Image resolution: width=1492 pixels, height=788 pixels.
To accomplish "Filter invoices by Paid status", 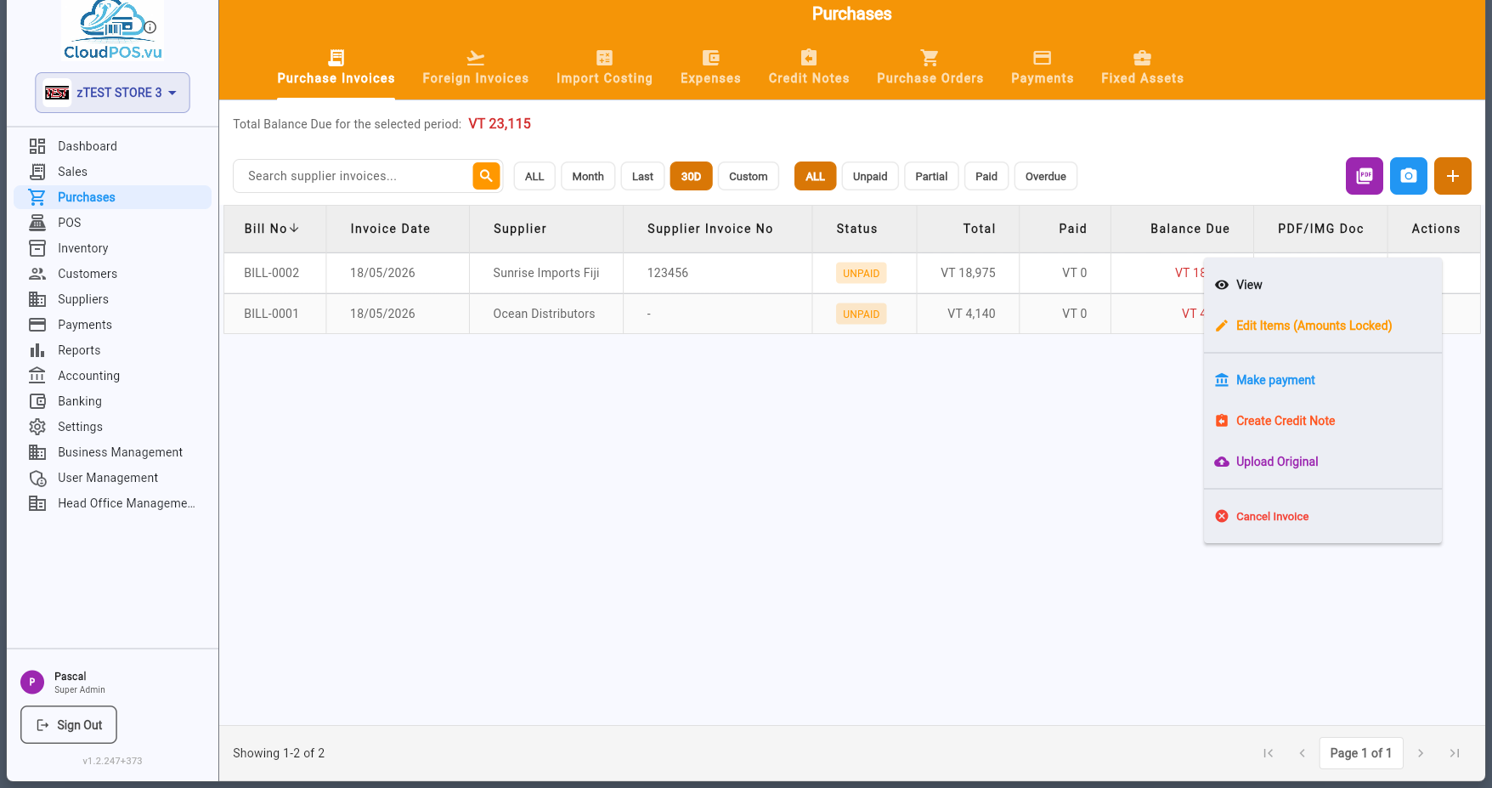I will [986, 177].
